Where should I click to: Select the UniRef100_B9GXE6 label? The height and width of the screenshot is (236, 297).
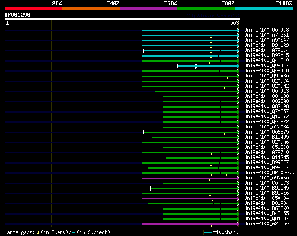click(266, 193)
